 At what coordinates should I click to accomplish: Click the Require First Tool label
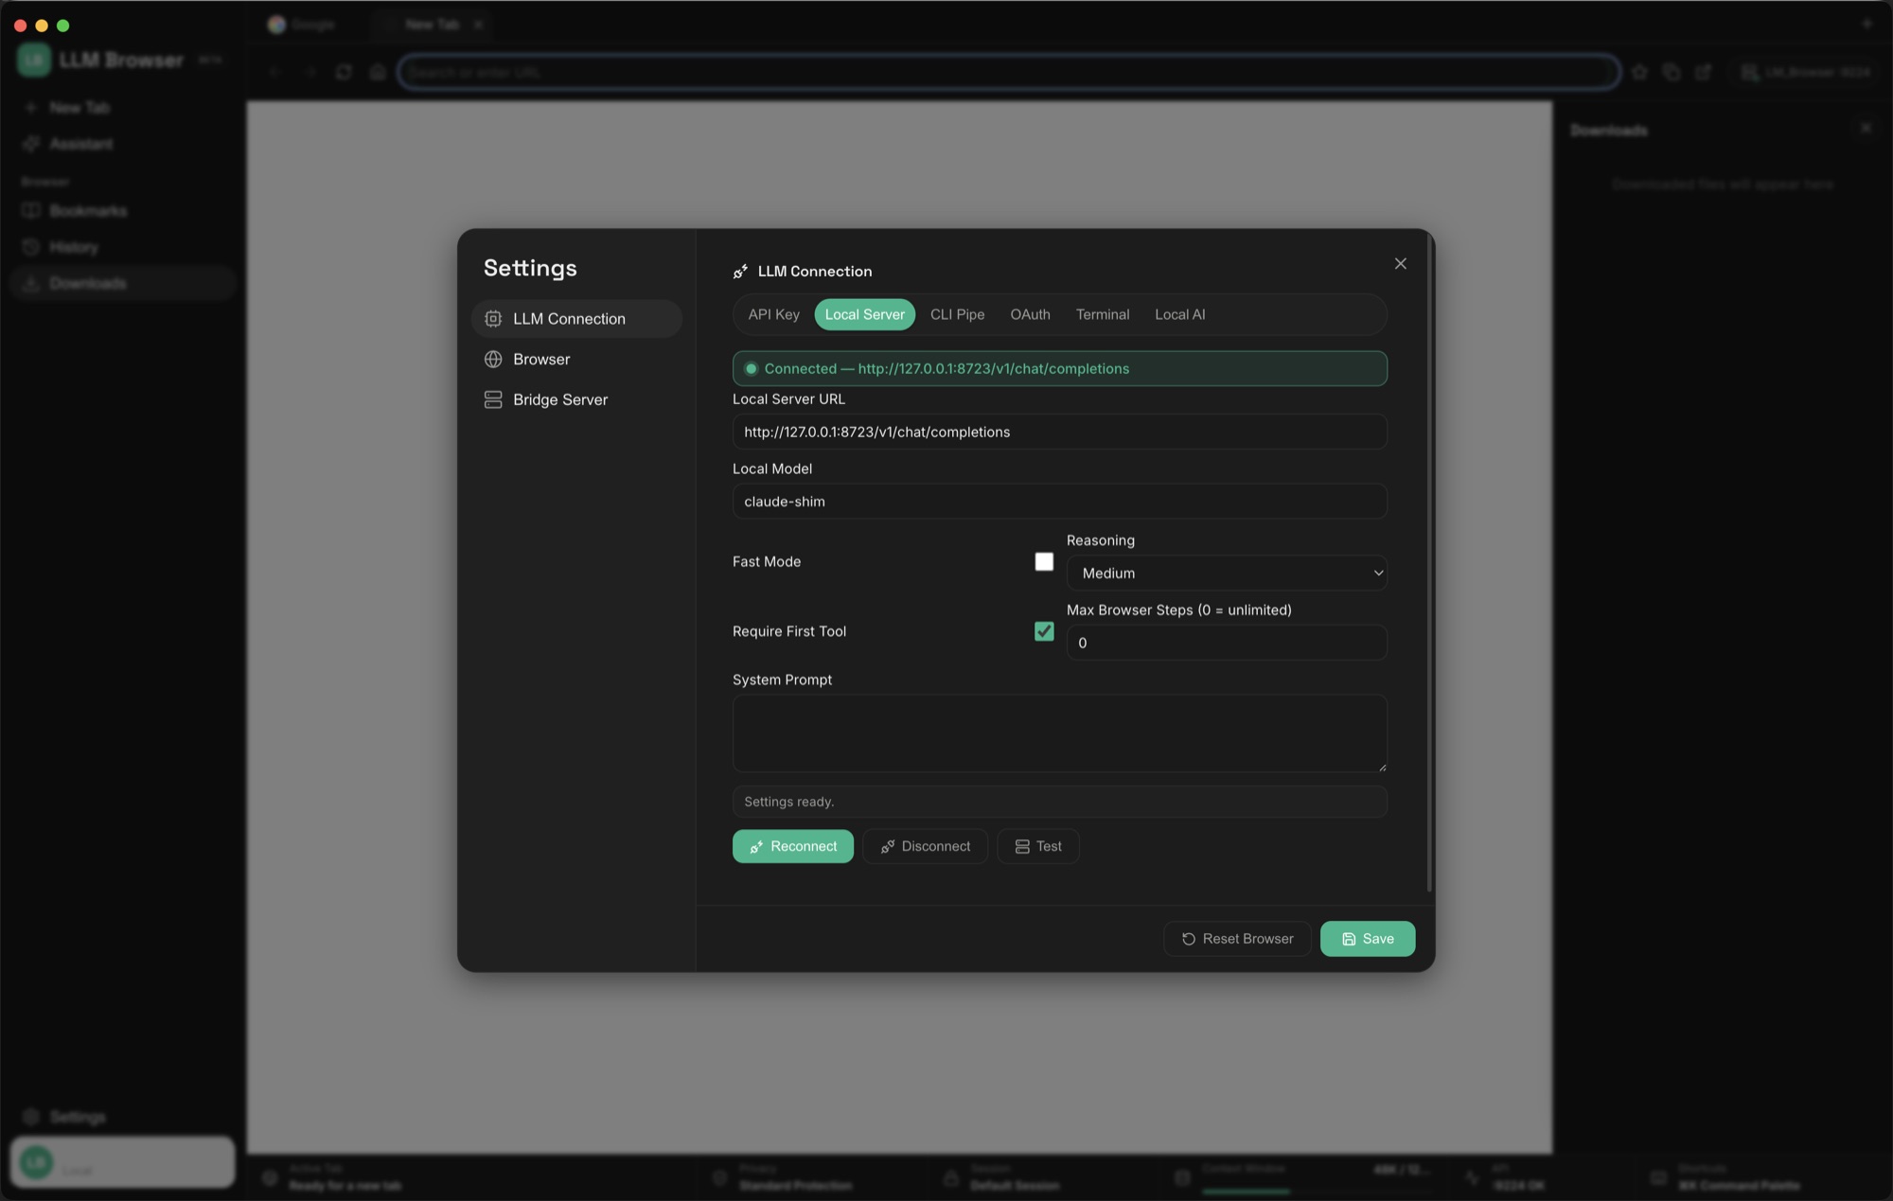tap(789, 631)
